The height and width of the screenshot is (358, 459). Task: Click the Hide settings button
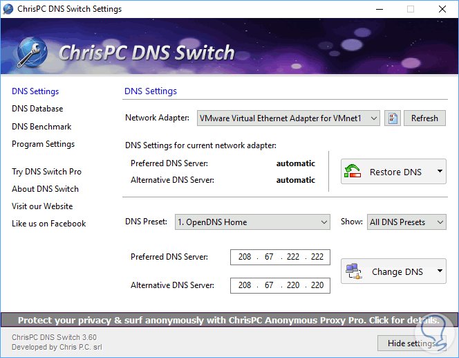click(x=411, y=343)
